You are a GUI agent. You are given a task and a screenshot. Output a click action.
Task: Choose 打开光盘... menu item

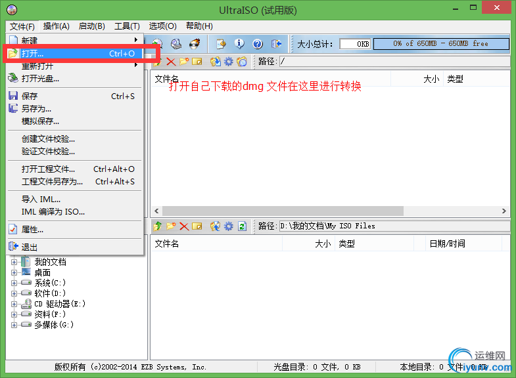pyautogui.click(x=75, y=79)
